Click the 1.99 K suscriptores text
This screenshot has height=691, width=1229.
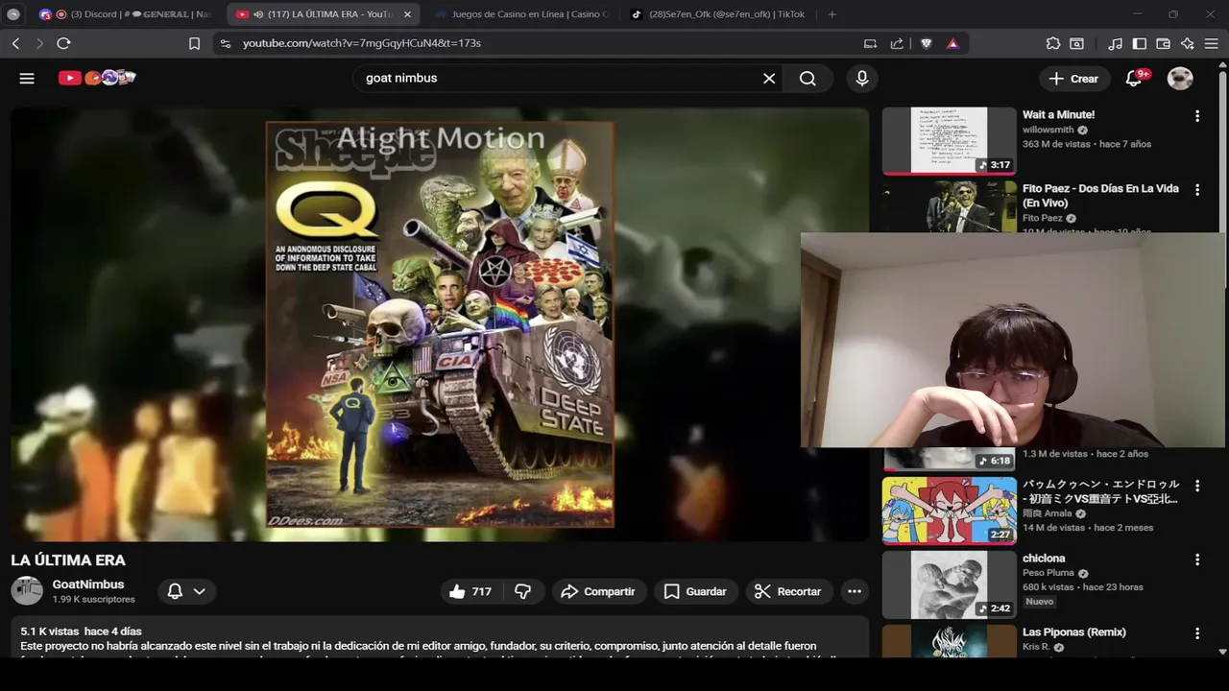(x=93, y=600)
